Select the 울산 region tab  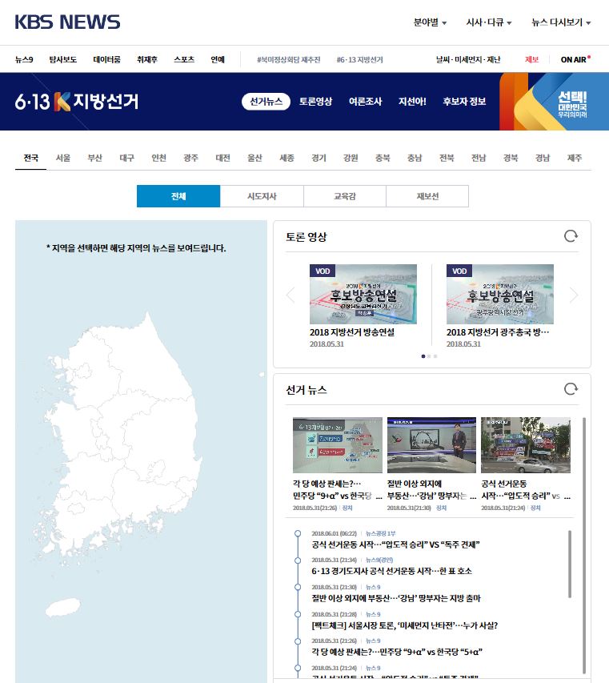pos(254,158)
